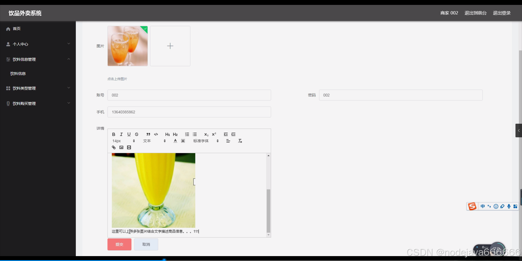
Task: Open the text color picker
Action: 175,141
